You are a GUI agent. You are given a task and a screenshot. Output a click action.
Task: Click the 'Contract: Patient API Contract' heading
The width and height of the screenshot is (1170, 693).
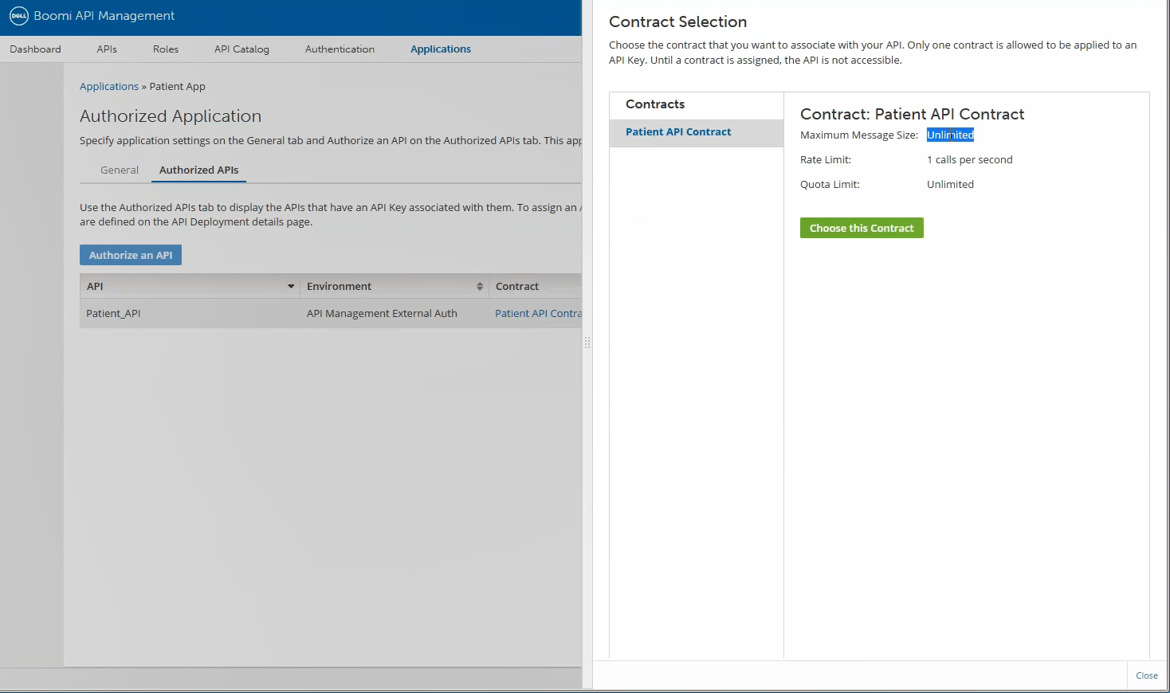point(912,114)
